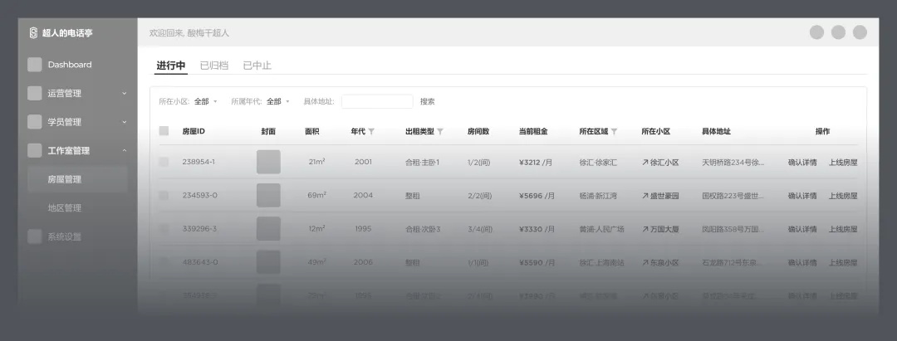Open the 所在小区 filter dropdown

coord(205,102)
